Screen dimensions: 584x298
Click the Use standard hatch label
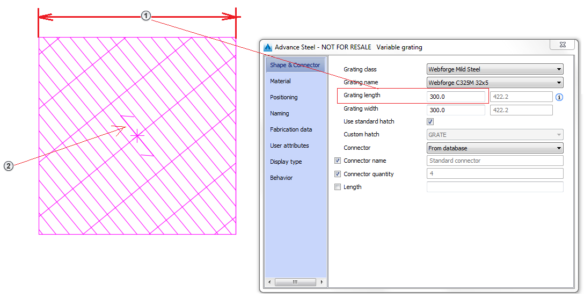369,121
